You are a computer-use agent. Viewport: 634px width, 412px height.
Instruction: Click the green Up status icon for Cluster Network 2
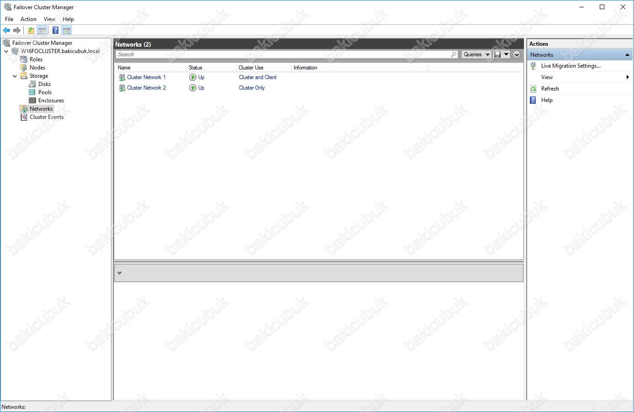[193, 88]
